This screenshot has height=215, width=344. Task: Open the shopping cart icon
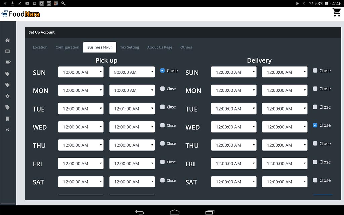(336, 12)
